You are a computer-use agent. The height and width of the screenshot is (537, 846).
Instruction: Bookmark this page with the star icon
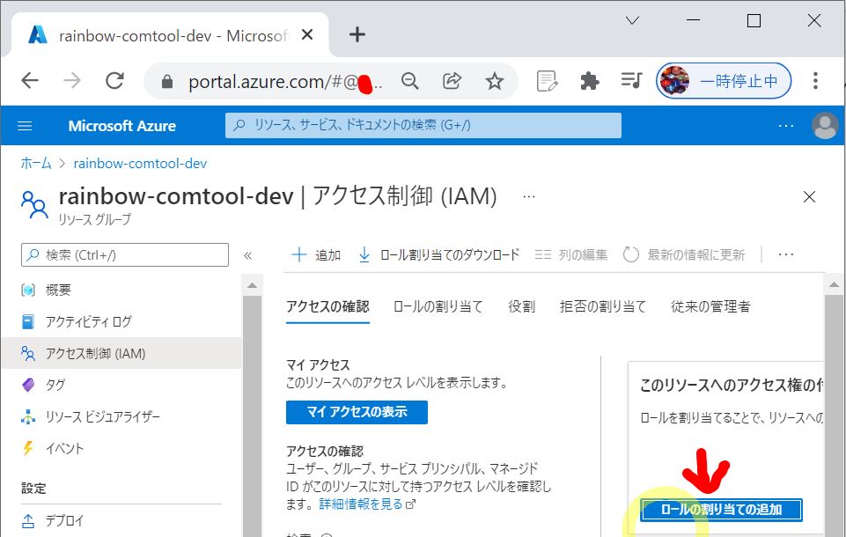pos(494,82)
